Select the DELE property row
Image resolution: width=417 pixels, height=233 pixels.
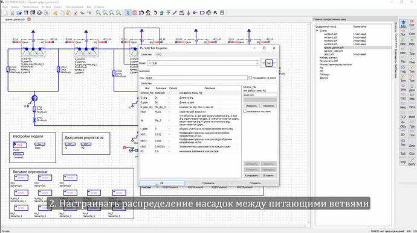click(x=190, y=146)
